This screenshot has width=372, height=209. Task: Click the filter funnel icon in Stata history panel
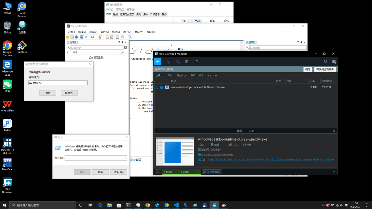tap(119, 42)
